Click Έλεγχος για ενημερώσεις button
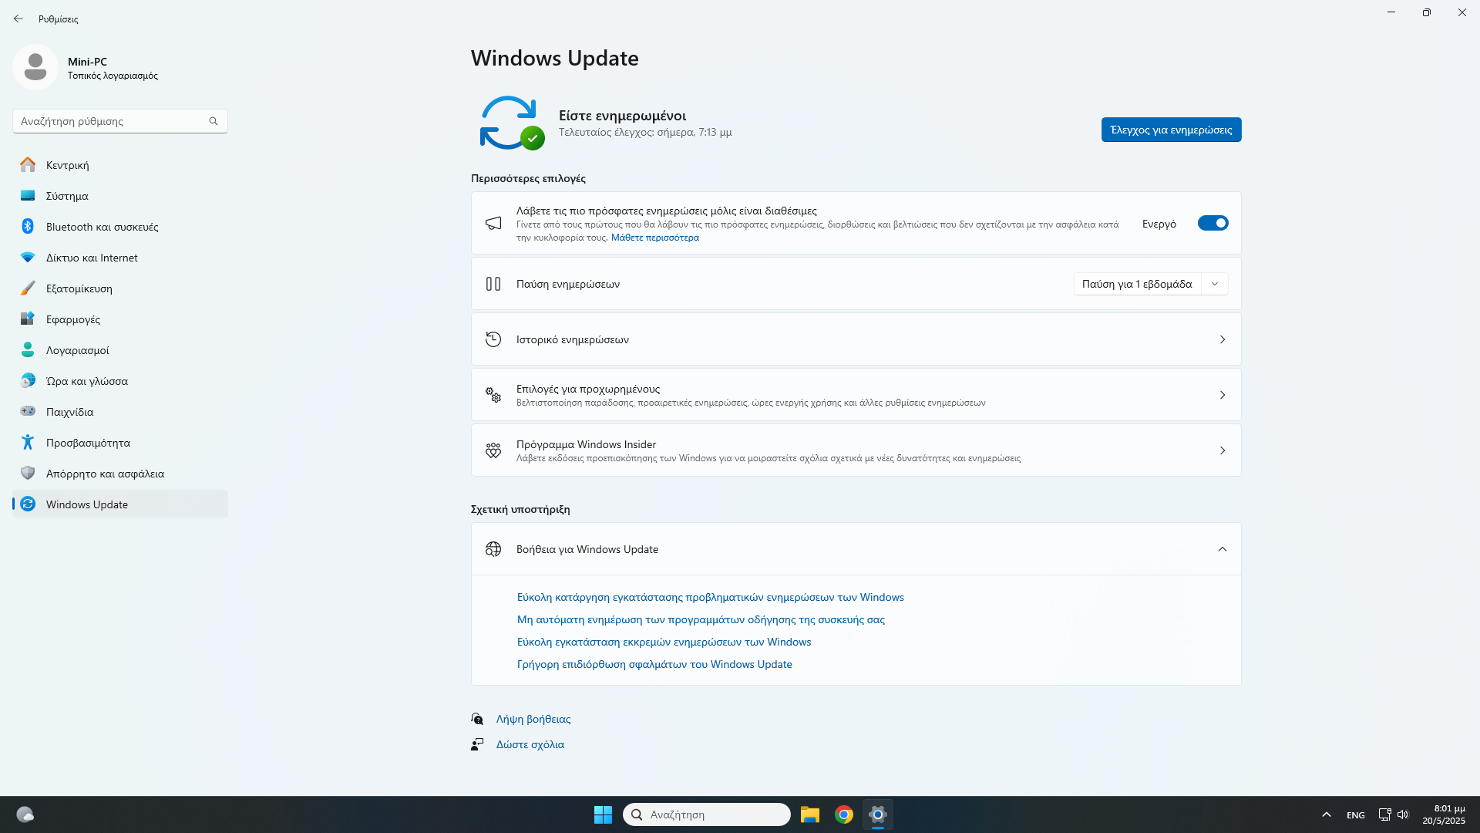Viewport: 1480px width, 833px height. 1171,130
